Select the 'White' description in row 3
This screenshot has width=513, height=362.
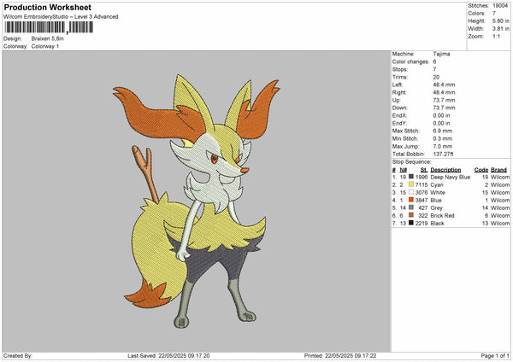pos(438,192)
